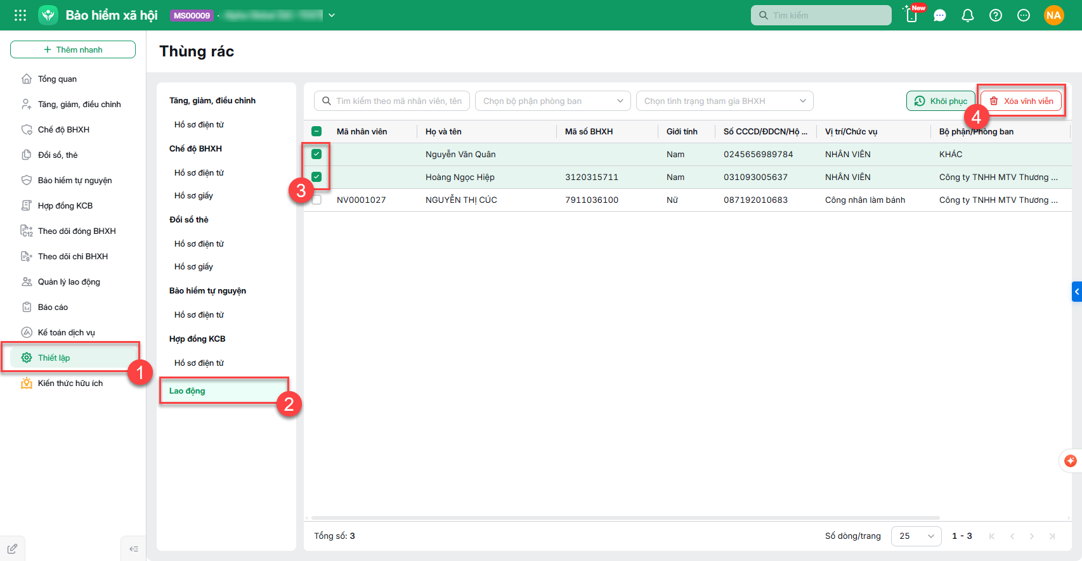Click the Xóa vĩnh viễn button
The width and height of the screenshot is (1082, 561).
point(1021,101)
